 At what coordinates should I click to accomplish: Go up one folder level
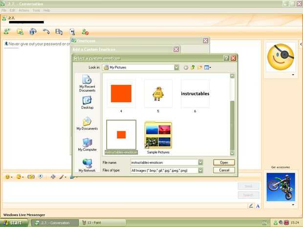click(x=193, y=67)
